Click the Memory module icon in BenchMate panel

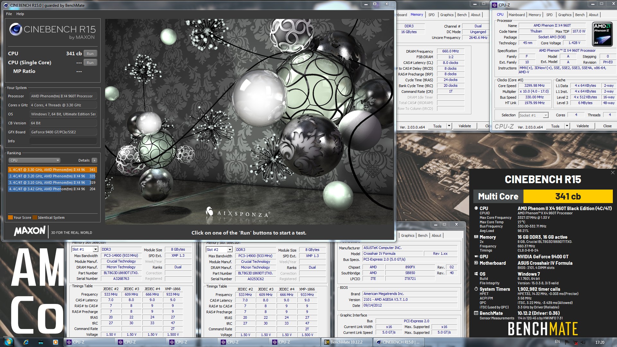point(476,237)
